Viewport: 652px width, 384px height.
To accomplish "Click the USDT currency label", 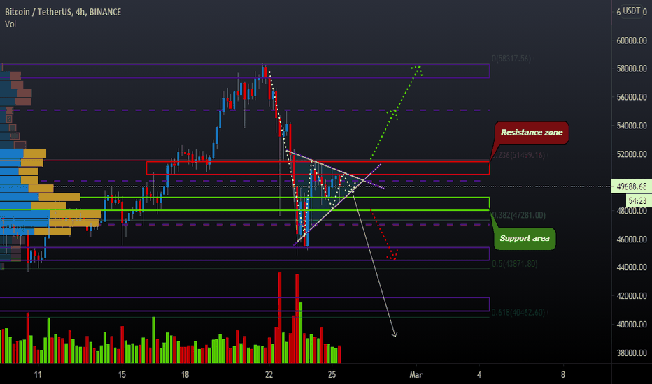I will click(x=631, y=10).
